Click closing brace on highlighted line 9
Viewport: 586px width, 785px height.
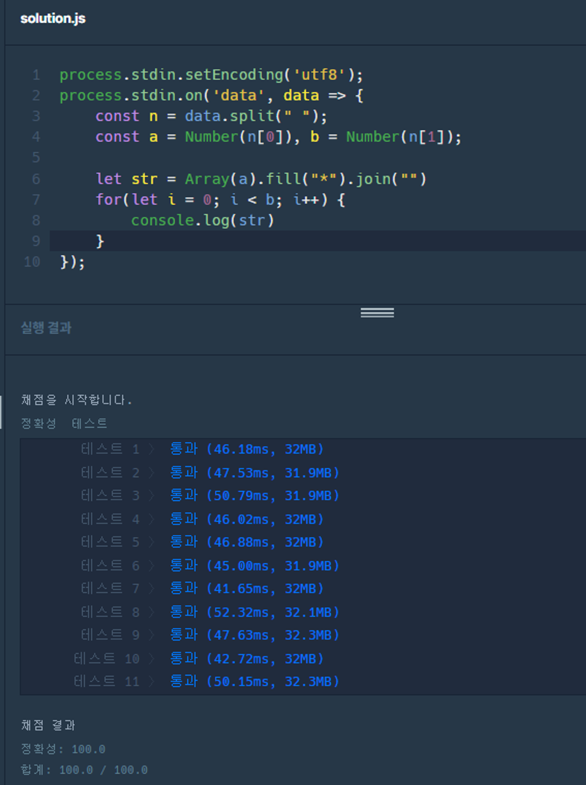[x=100, y=241]
